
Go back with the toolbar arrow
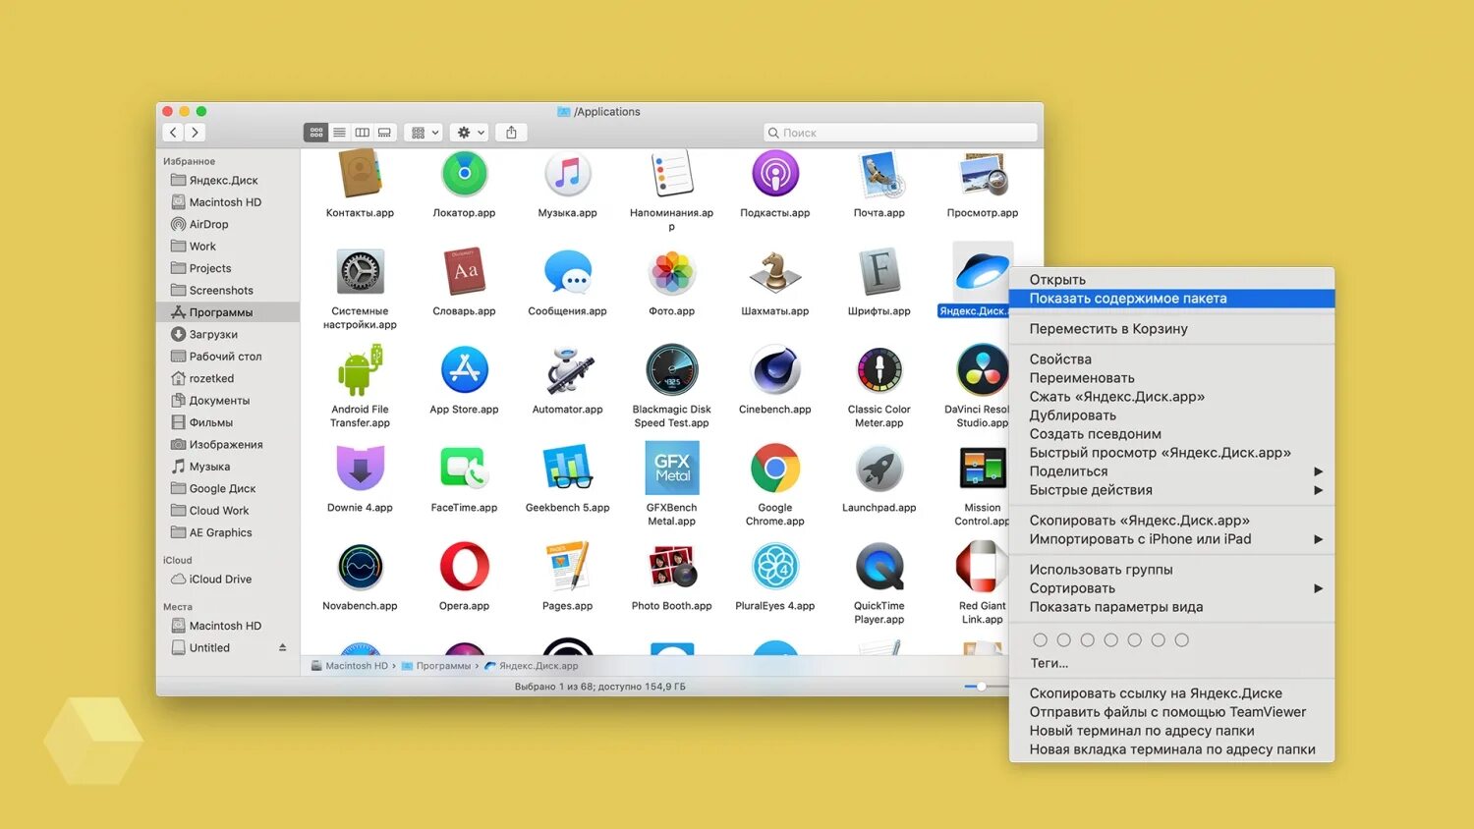click(173, 133)
